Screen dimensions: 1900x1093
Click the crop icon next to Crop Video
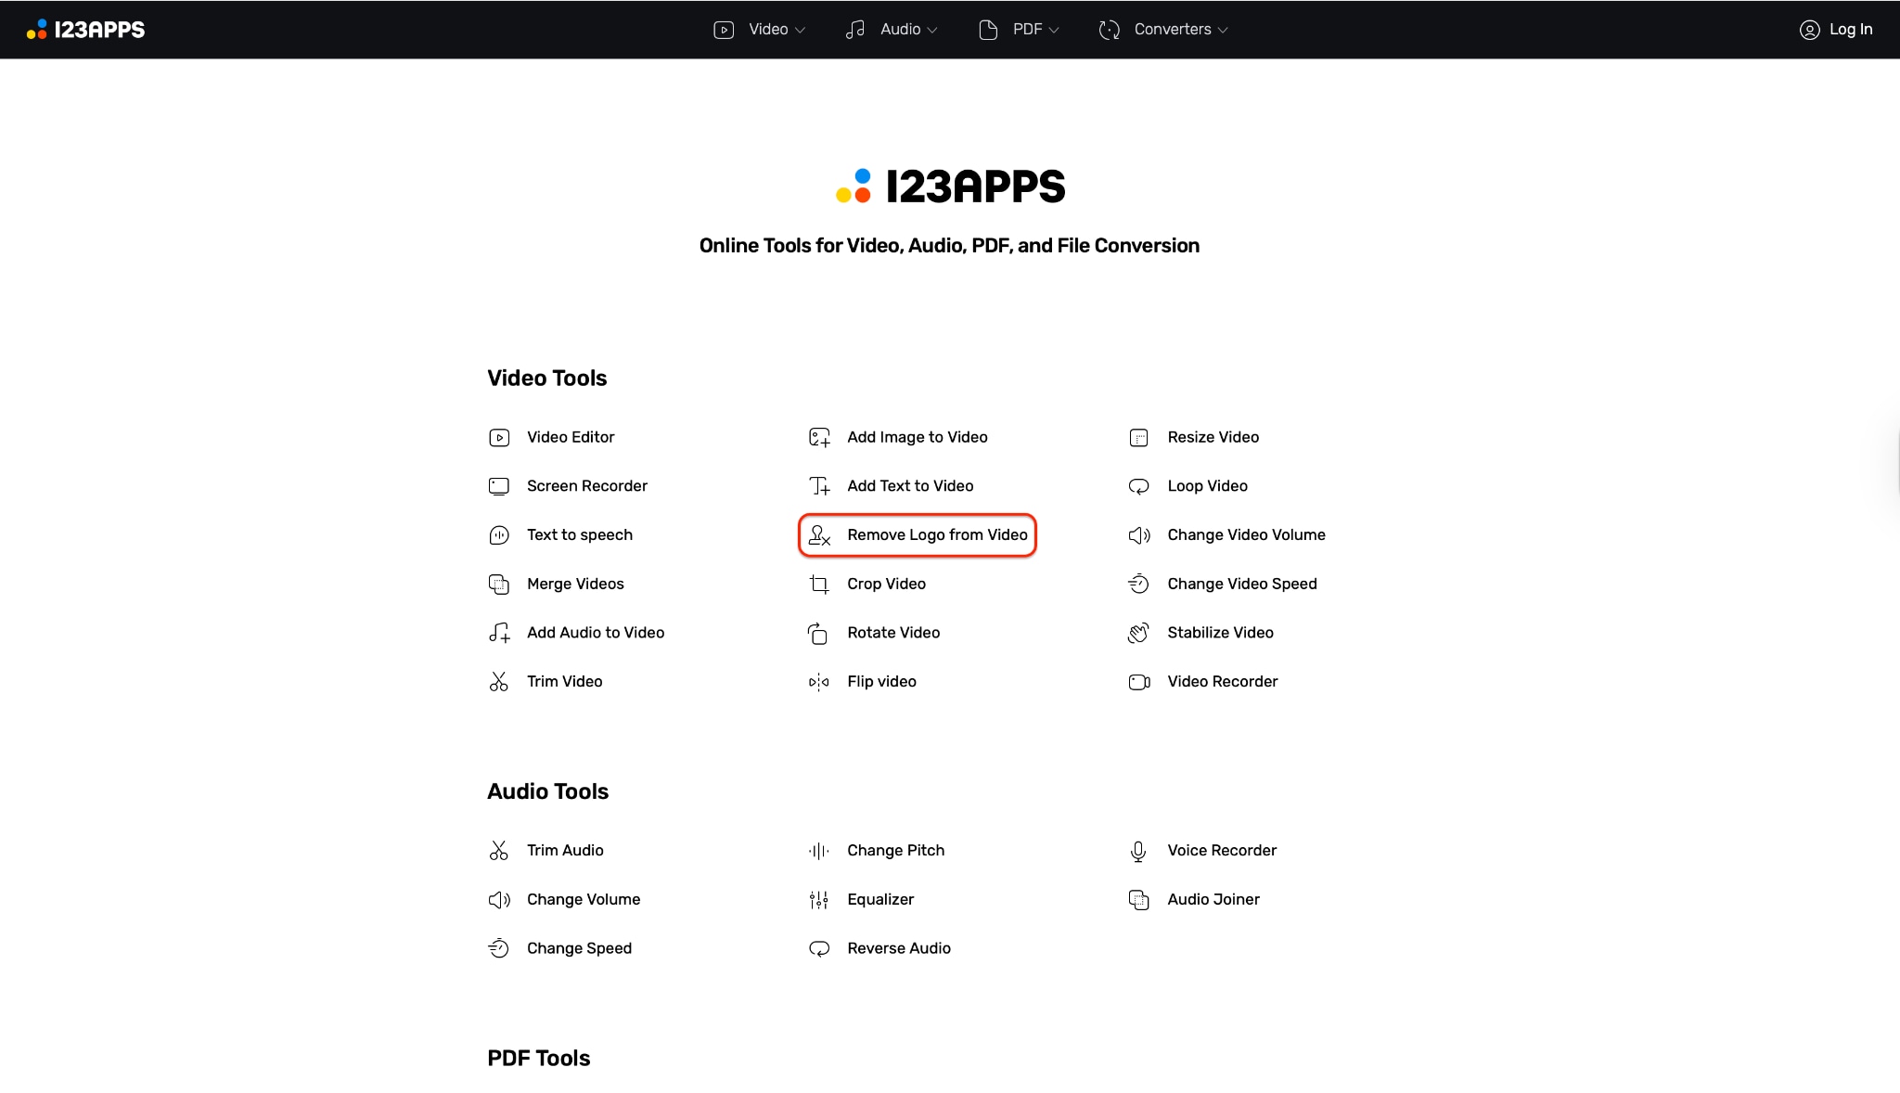point(819,585)
